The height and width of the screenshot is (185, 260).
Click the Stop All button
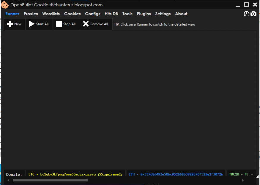[x=66, y=24]
